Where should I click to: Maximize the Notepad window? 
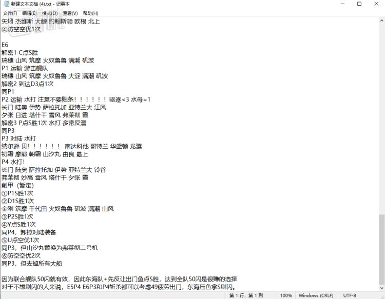click(x=359, y=4)
